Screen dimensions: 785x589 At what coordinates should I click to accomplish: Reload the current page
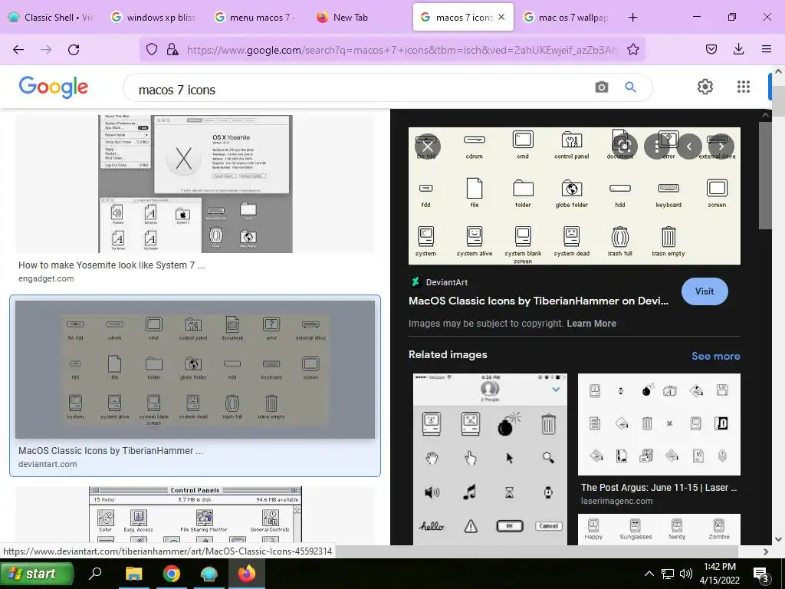[74, 49]
